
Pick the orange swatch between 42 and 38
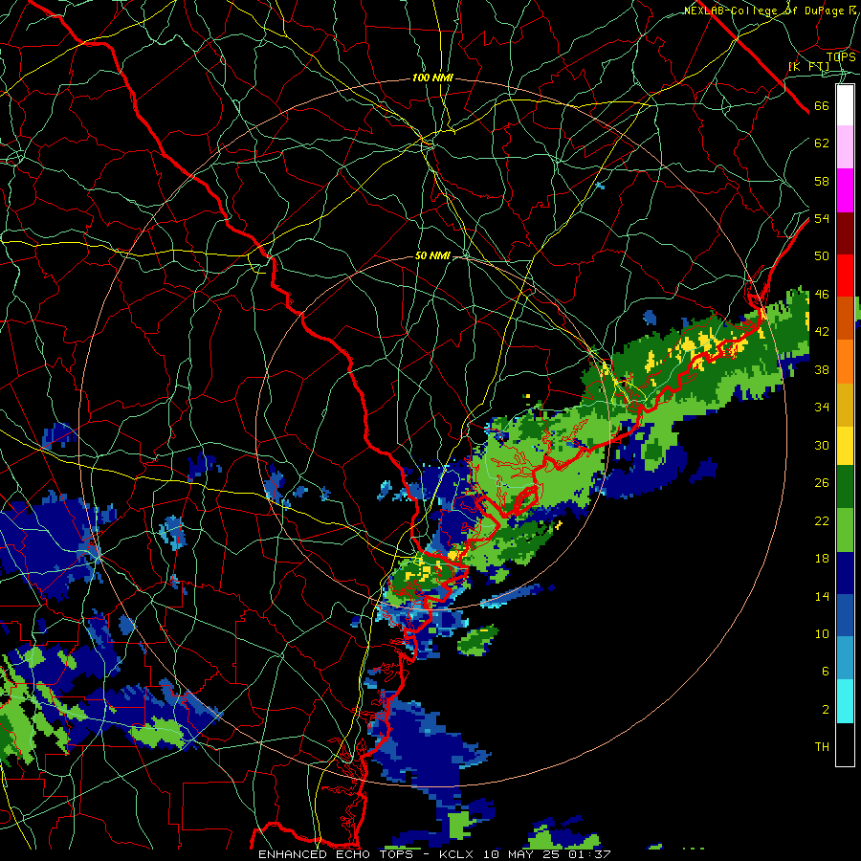(845, 362)
